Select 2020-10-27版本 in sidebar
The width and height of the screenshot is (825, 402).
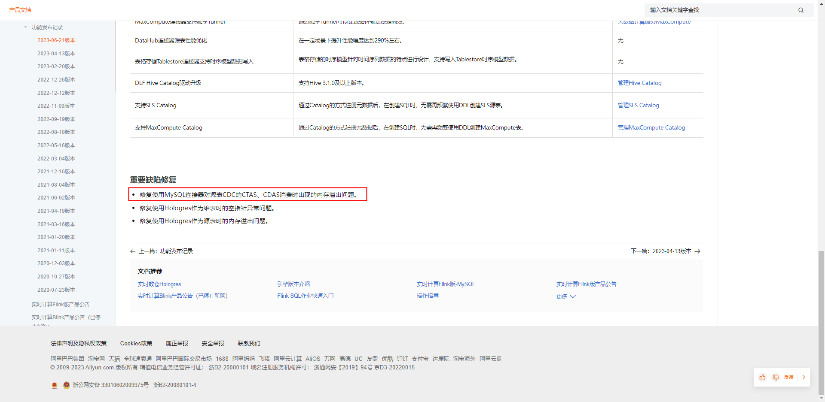tap(56, 277)
